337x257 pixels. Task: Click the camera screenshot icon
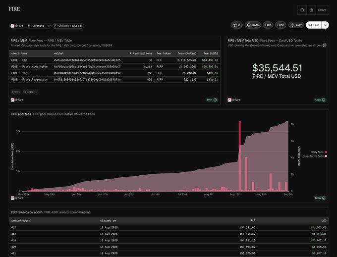[311, 10]
